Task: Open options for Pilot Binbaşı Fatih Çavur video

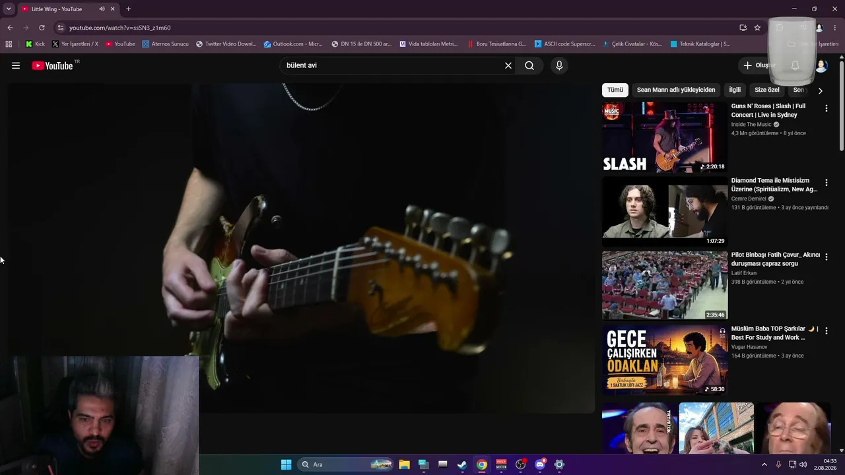Action: [827, 257]
